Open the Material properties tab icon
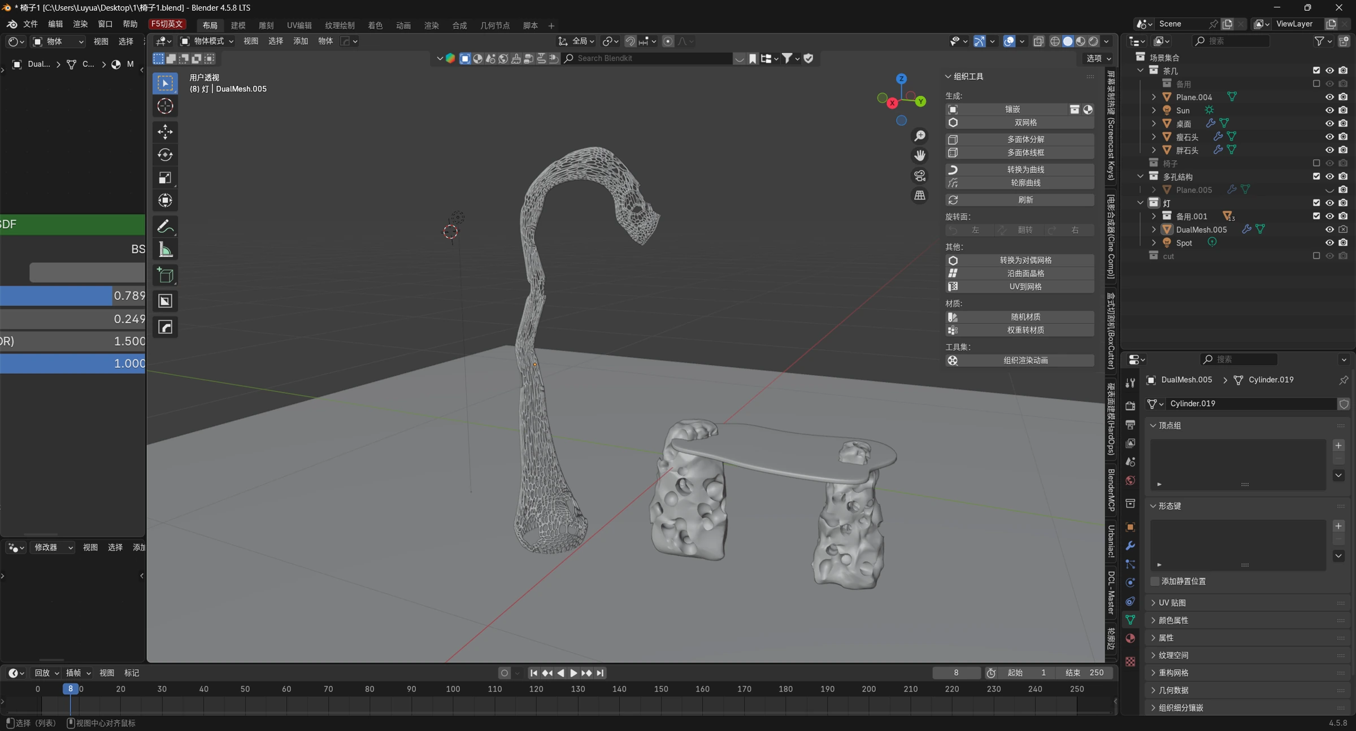Image resolution: width=1356 pixels, height=731 pixels. (x=1130, y=638)
